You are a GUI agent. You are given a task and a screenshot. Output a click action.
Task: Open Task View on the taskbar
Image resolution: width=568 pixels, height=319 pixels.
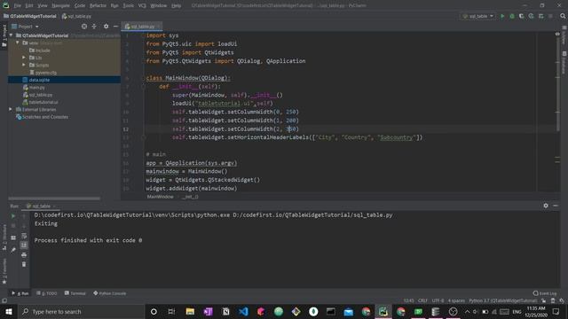click(x=171, y=311)
